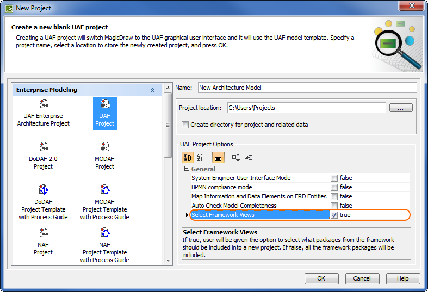Open Help for New Project
The image size is (428, 292).
402,278
